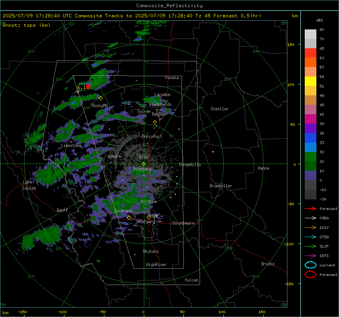Click the Airdrie map label

tap(148, 201)
